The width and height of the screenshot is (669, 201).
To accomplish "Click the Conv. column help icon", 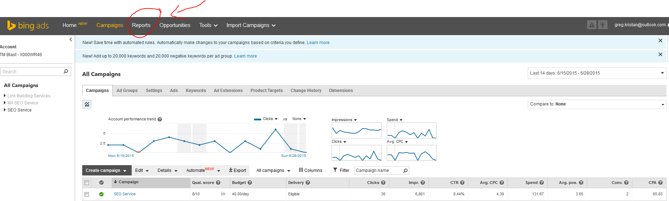I will tap(626, 183).
